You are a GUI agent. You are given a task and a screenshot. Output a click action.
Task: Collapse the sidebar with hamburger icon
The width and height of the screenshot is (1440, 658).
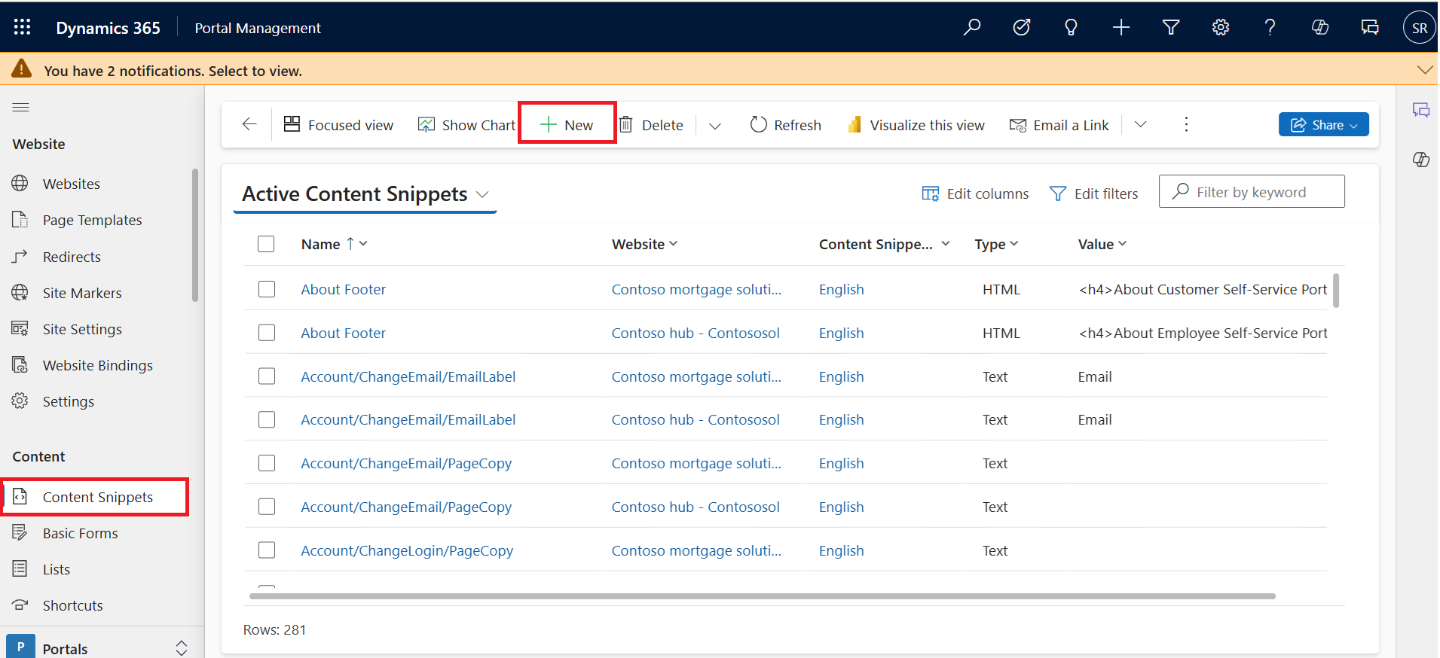pos(21,108)
